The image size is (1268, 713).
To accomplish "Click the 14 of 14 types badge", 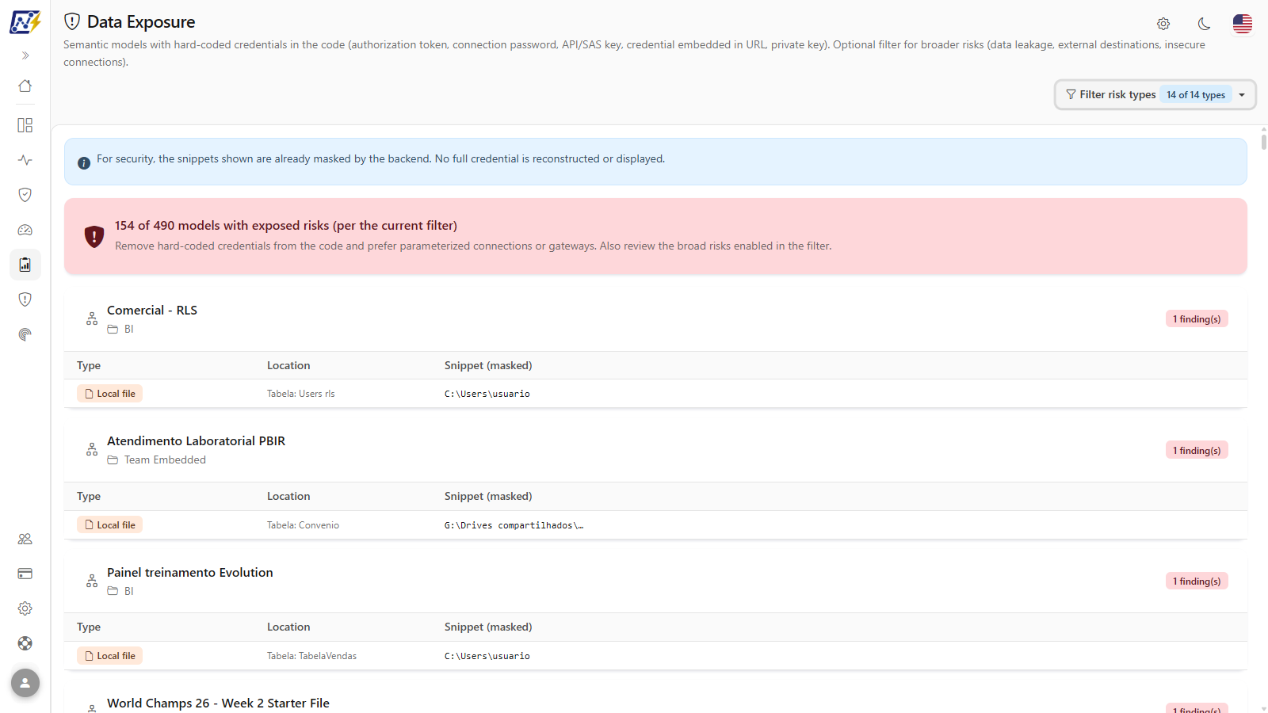I will pos(1196,94).
